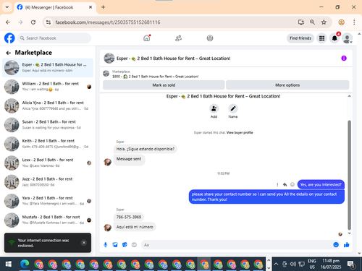Open the Mustafa 2 Bed 1 Bath conversation

click(48, 220)
